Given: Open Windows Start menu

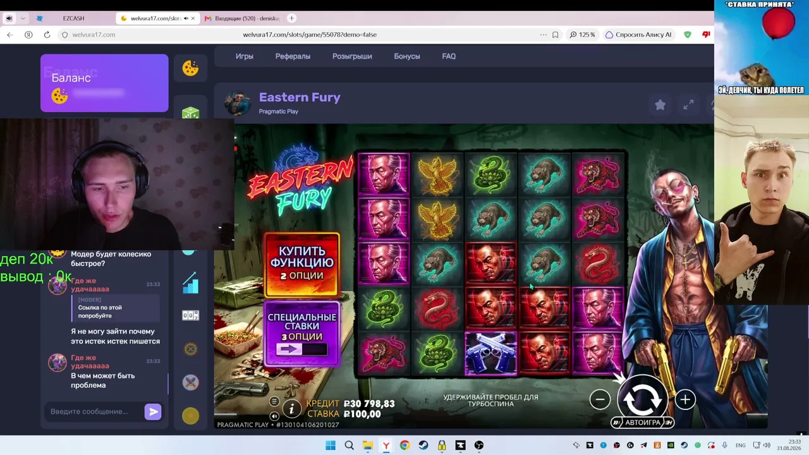Looking at the screenshot, I should pos(331,446).
